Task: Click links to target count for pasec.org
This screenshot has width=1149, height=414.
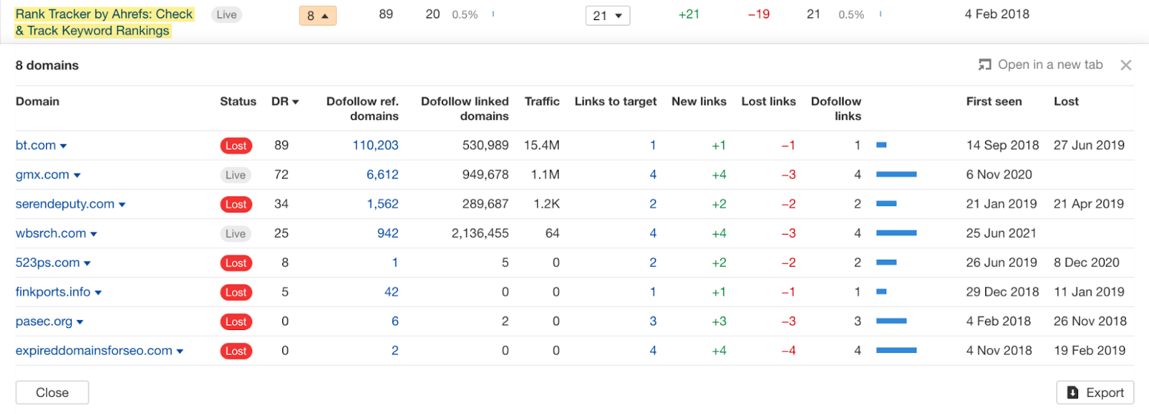Action: click(653, 321)
